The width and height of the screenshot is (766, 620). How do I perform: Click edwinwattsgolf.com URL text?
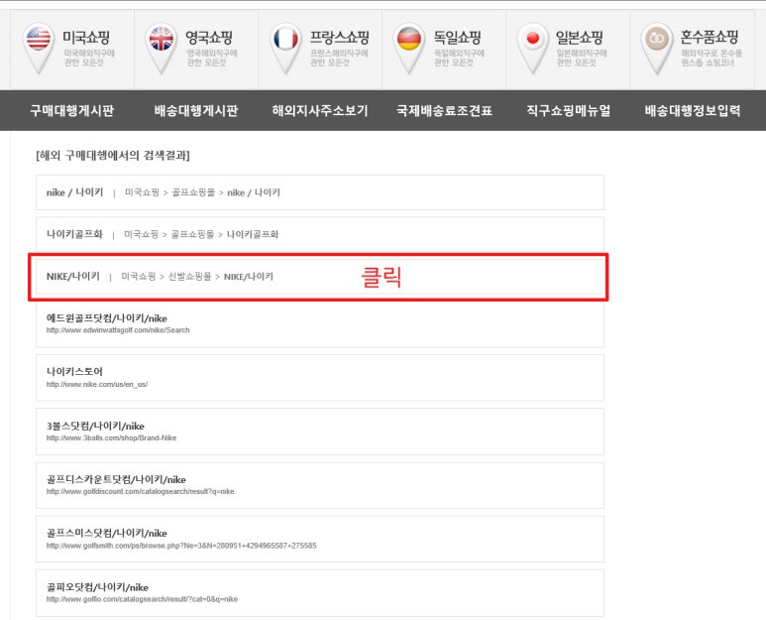(118, 330)
